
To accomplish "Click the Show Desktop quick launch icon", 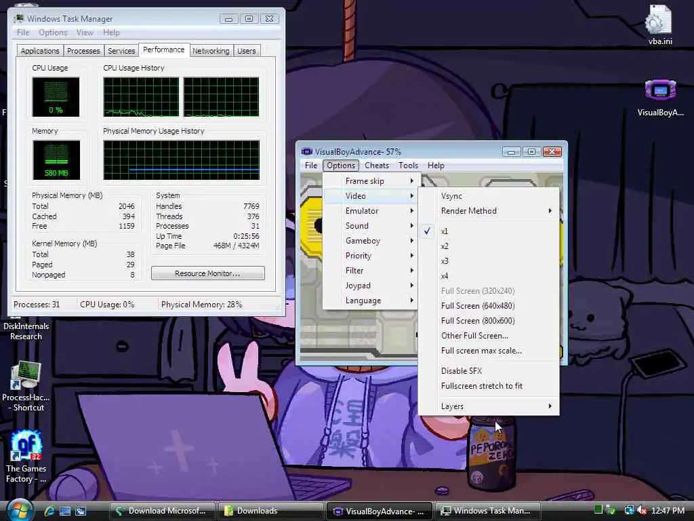I will point(65,511).
